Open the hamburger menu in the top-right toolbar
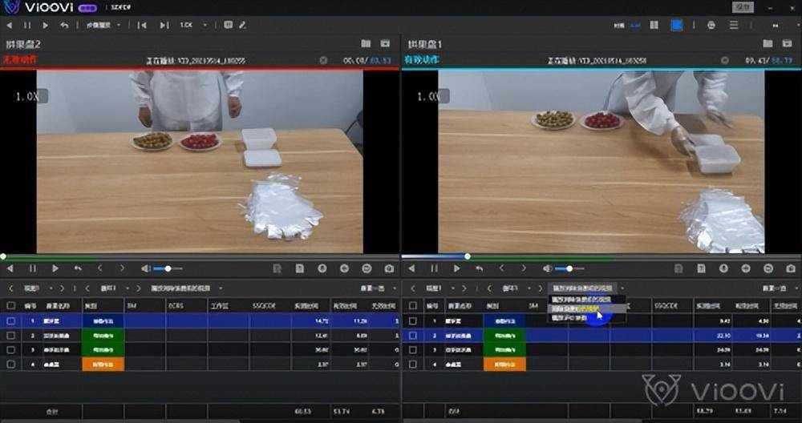 click(x=734, y=25)
